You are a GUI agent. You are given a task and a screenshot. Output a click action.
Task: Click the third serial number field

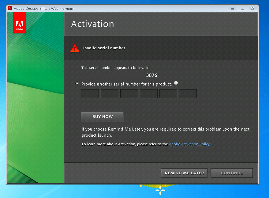click(129, 93)
